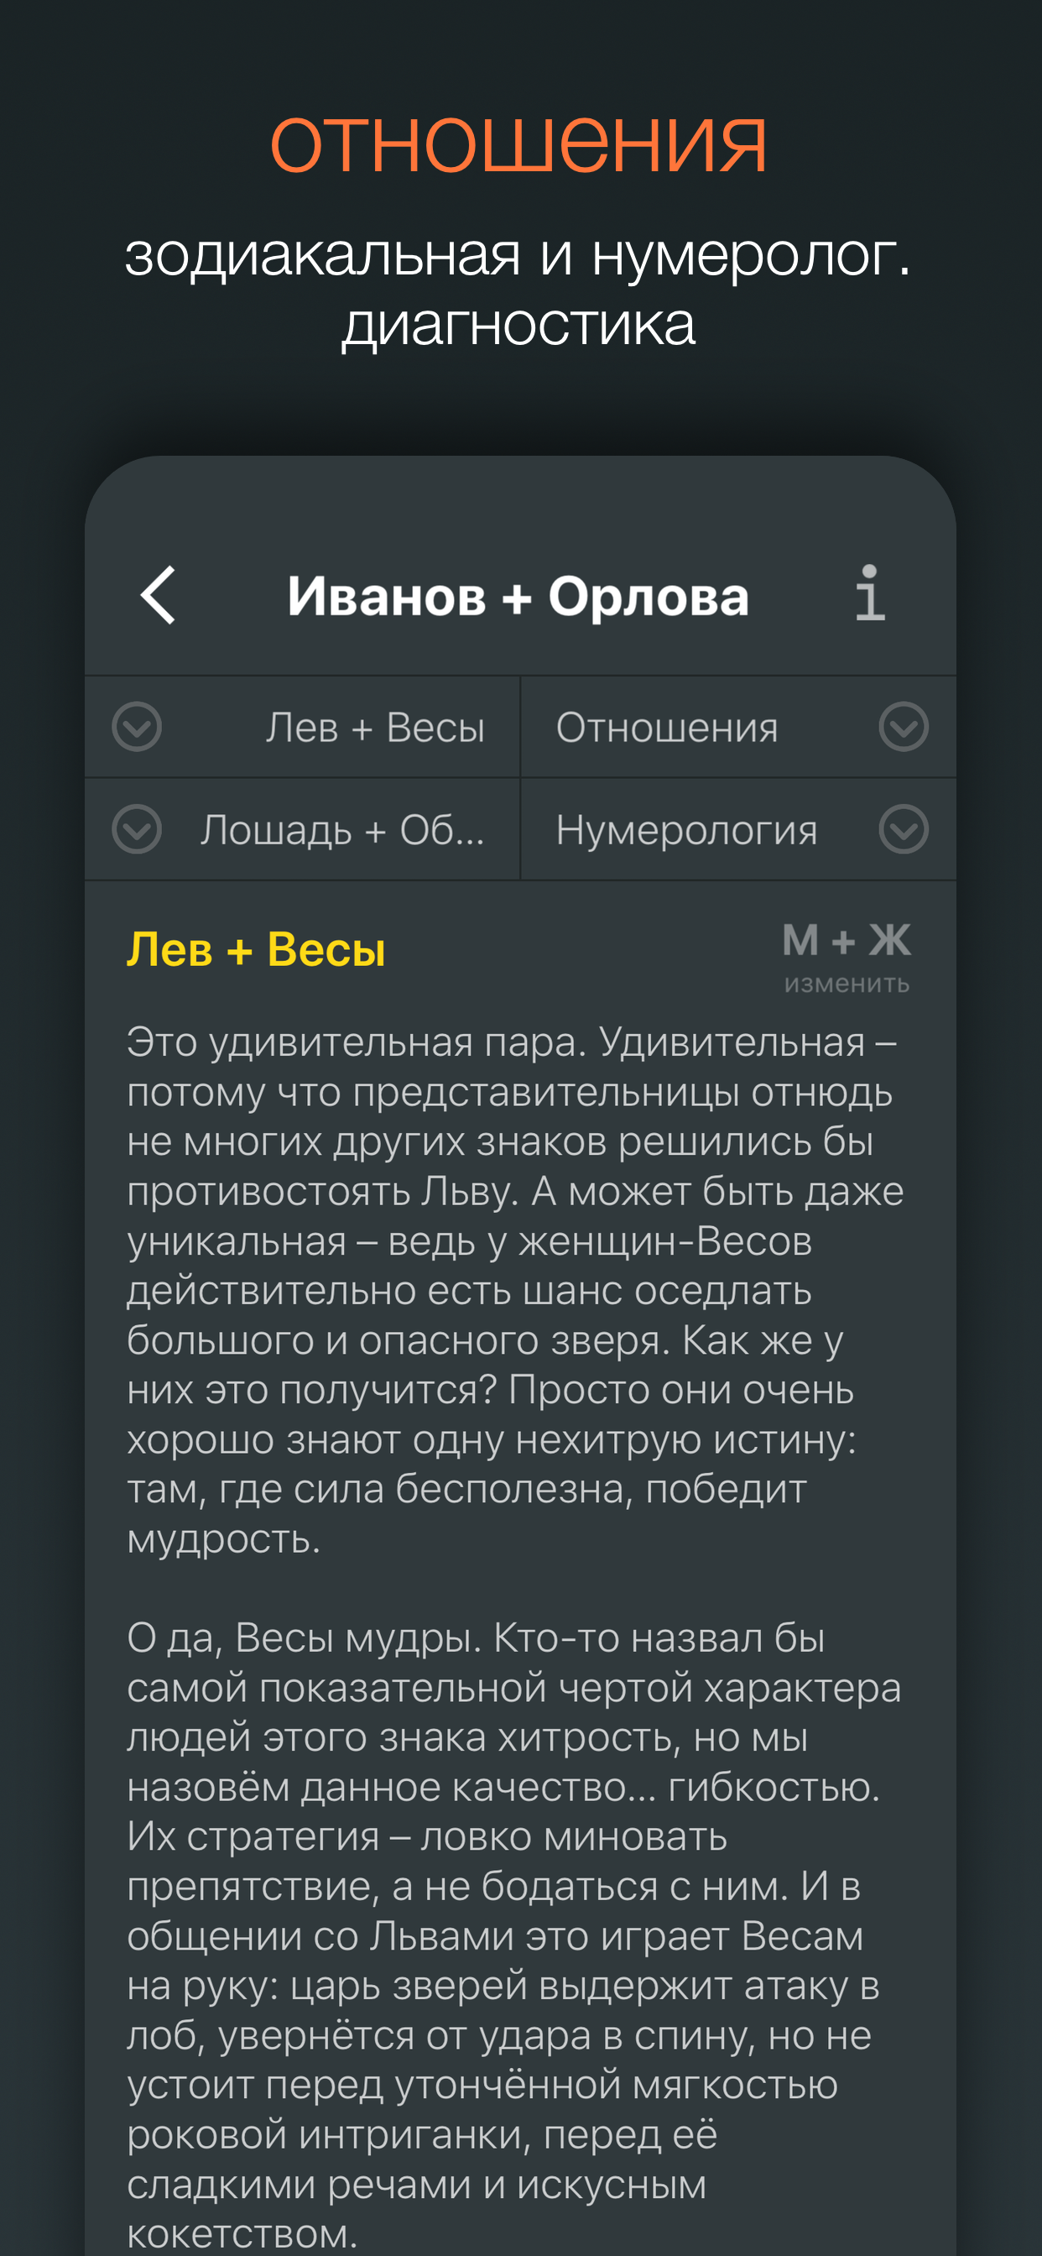1042x2256 pixels.
Task: Tap the circular chevron next to "Отношения"
Action: (x=904, y=727)
